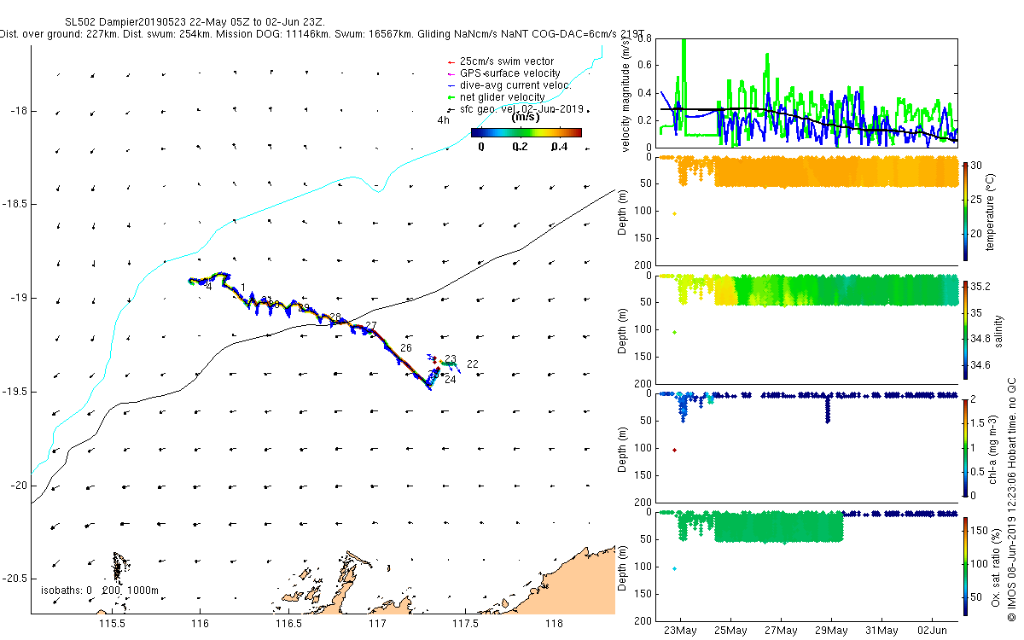Image resolution: width=1024 pixels, height=640 pixels.
Task: Click the '-18.5' latitude tick on the map
Action: [13, 204]
